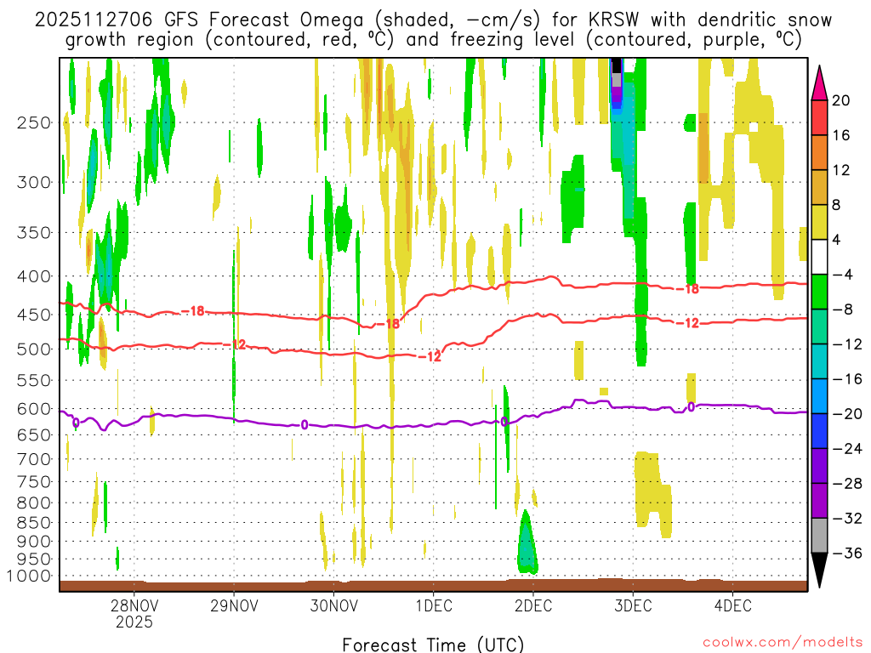Click the -12 contour label near 1DEC
Viewport: 871px width, 653px height.
[x=429, y=356]
